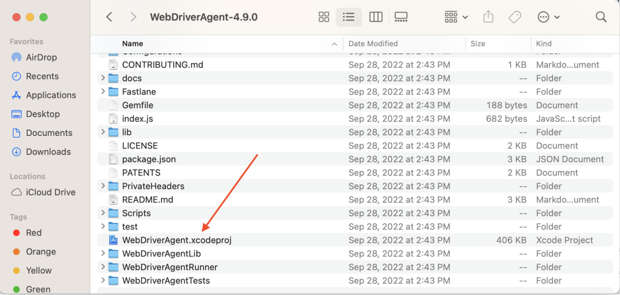Open Finder search magnifier
The width and height of the screenshot is (620, 295).
click(x=601, y=17)
